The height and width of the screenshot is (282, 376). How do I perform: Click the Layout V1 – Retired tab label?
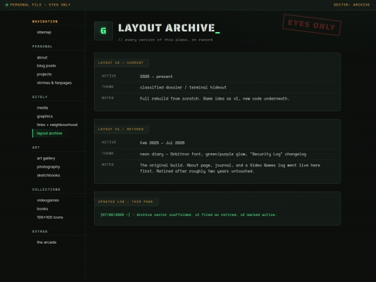121,130
